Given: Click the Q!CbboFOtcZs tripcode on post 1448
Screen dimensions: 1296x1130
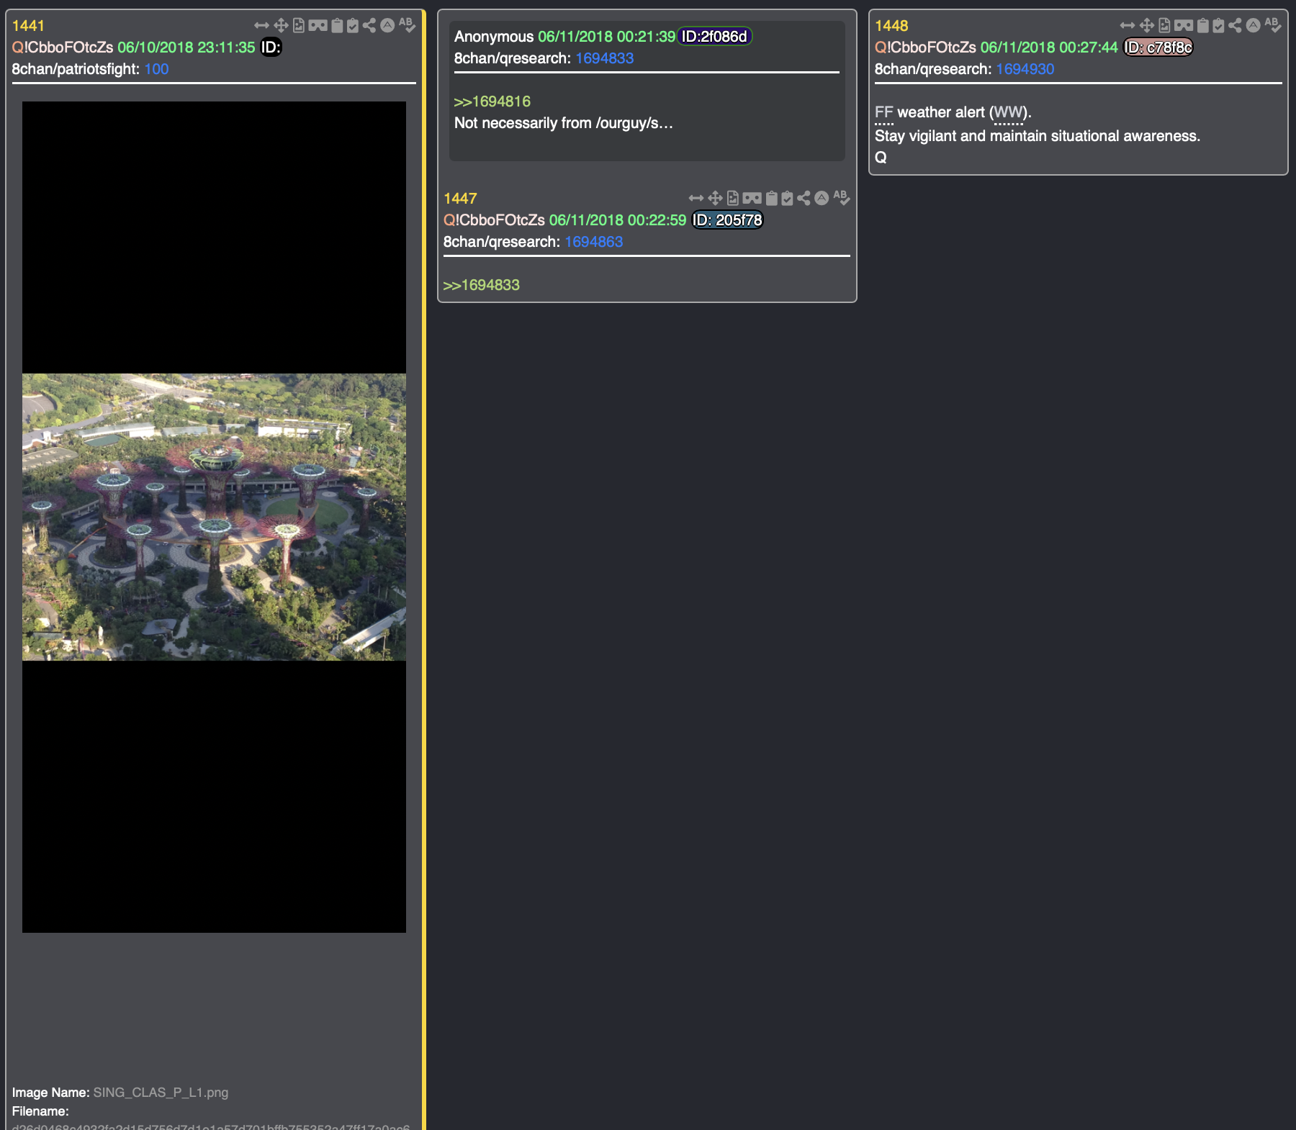Looking at the screenshot, I should 925,48.
